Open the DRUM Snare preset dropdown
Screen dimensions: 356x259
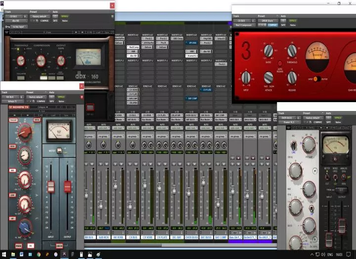point(267,21)
